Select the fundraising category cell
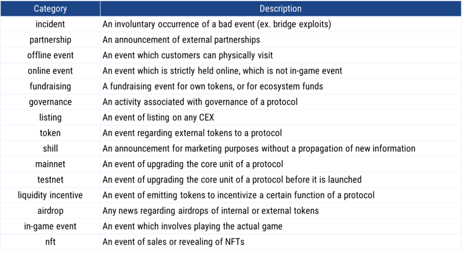This screenshot has width=462, height=253. [50, 87]
